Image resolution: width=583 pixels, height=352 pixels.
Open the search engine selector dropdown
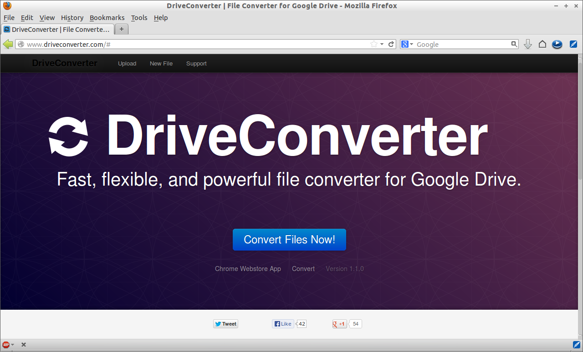tap(411, 44)
